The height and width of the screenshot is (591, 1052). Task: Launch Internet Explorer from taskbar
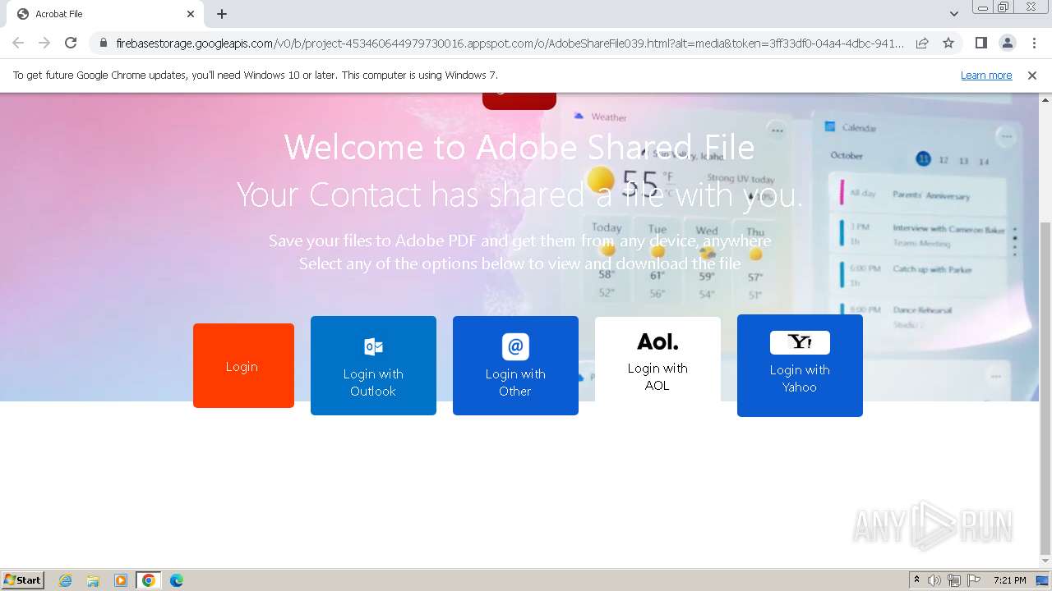(x=65, y=580)
